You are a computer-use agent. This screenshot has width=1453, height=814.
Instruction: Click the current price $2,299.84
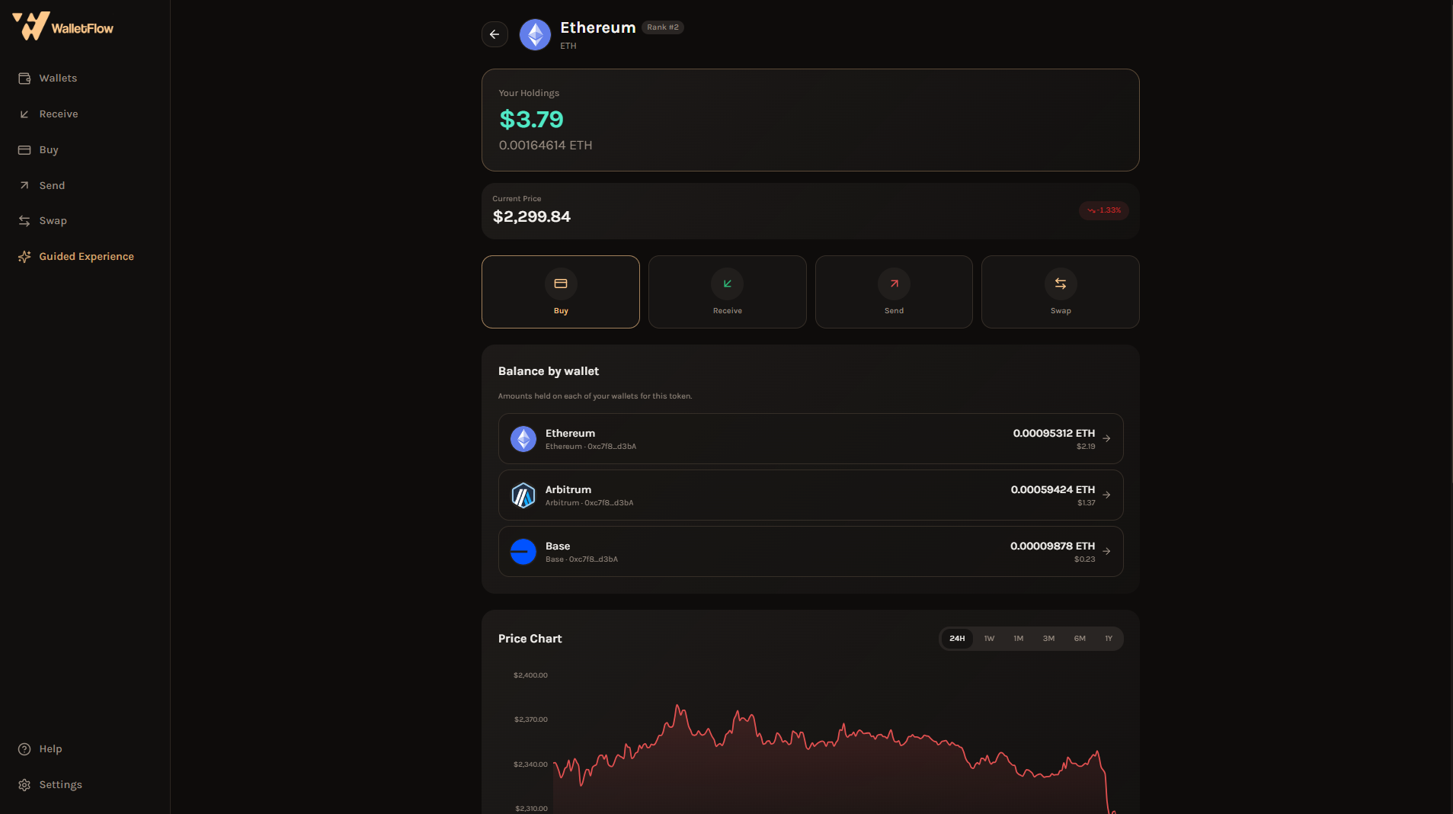pos(532,216)
